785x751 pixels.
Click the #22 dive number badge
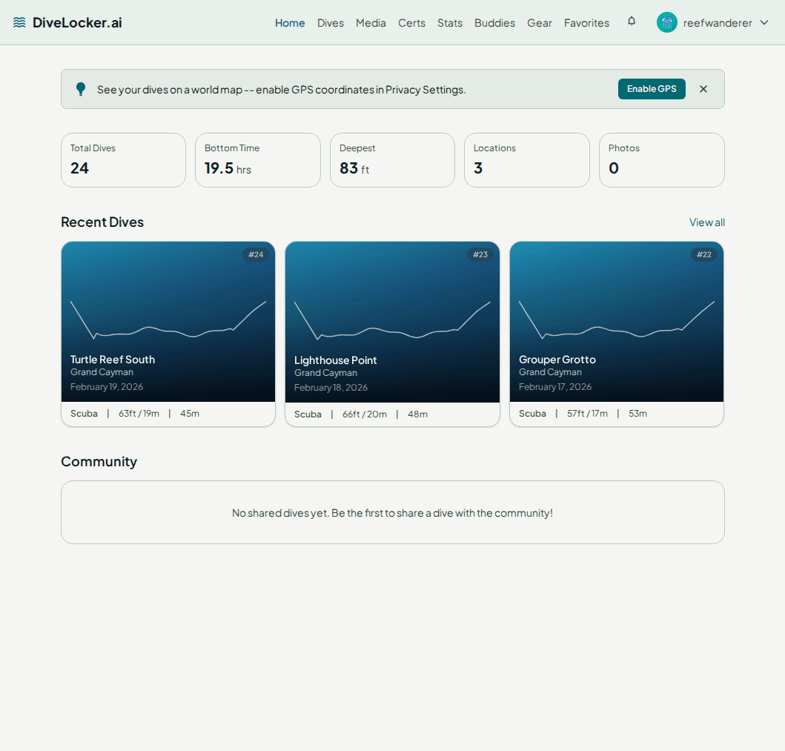[x=704, y=254]
